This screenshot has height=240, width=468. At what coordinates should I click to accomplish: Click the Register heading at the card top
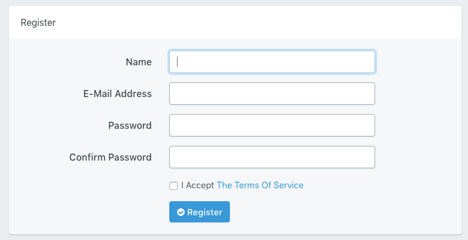[x=38, y=22]
